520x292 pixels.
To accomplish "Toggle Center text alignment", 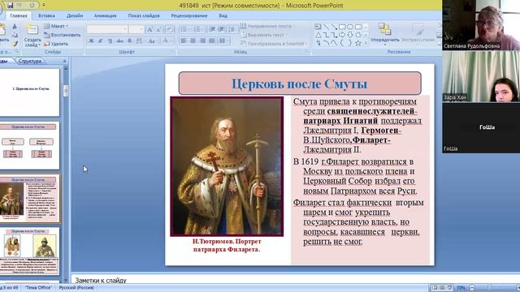I will click(x=193, y=41).
